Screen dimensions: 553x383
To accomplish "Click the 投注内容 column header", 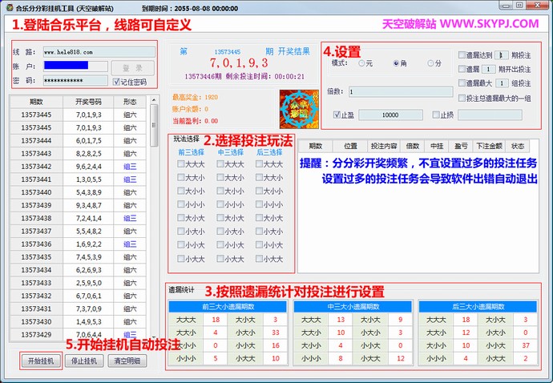I will tap(383, 146).
